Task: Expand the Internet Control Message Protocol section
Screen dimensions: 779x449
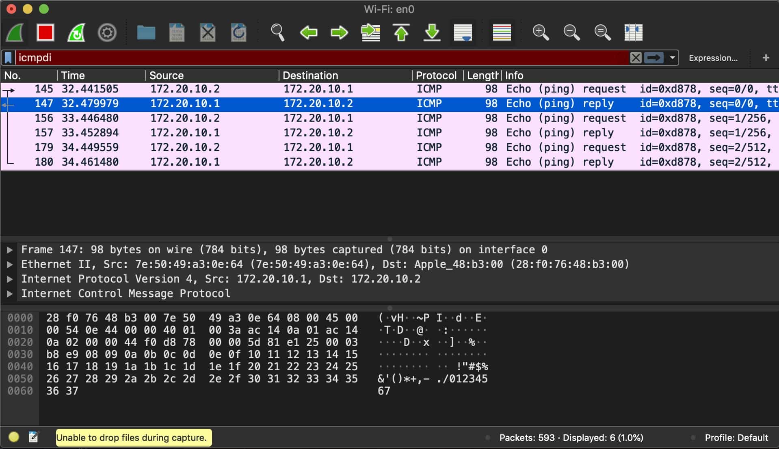Action: pyautogui.click(x=10, y=294)
